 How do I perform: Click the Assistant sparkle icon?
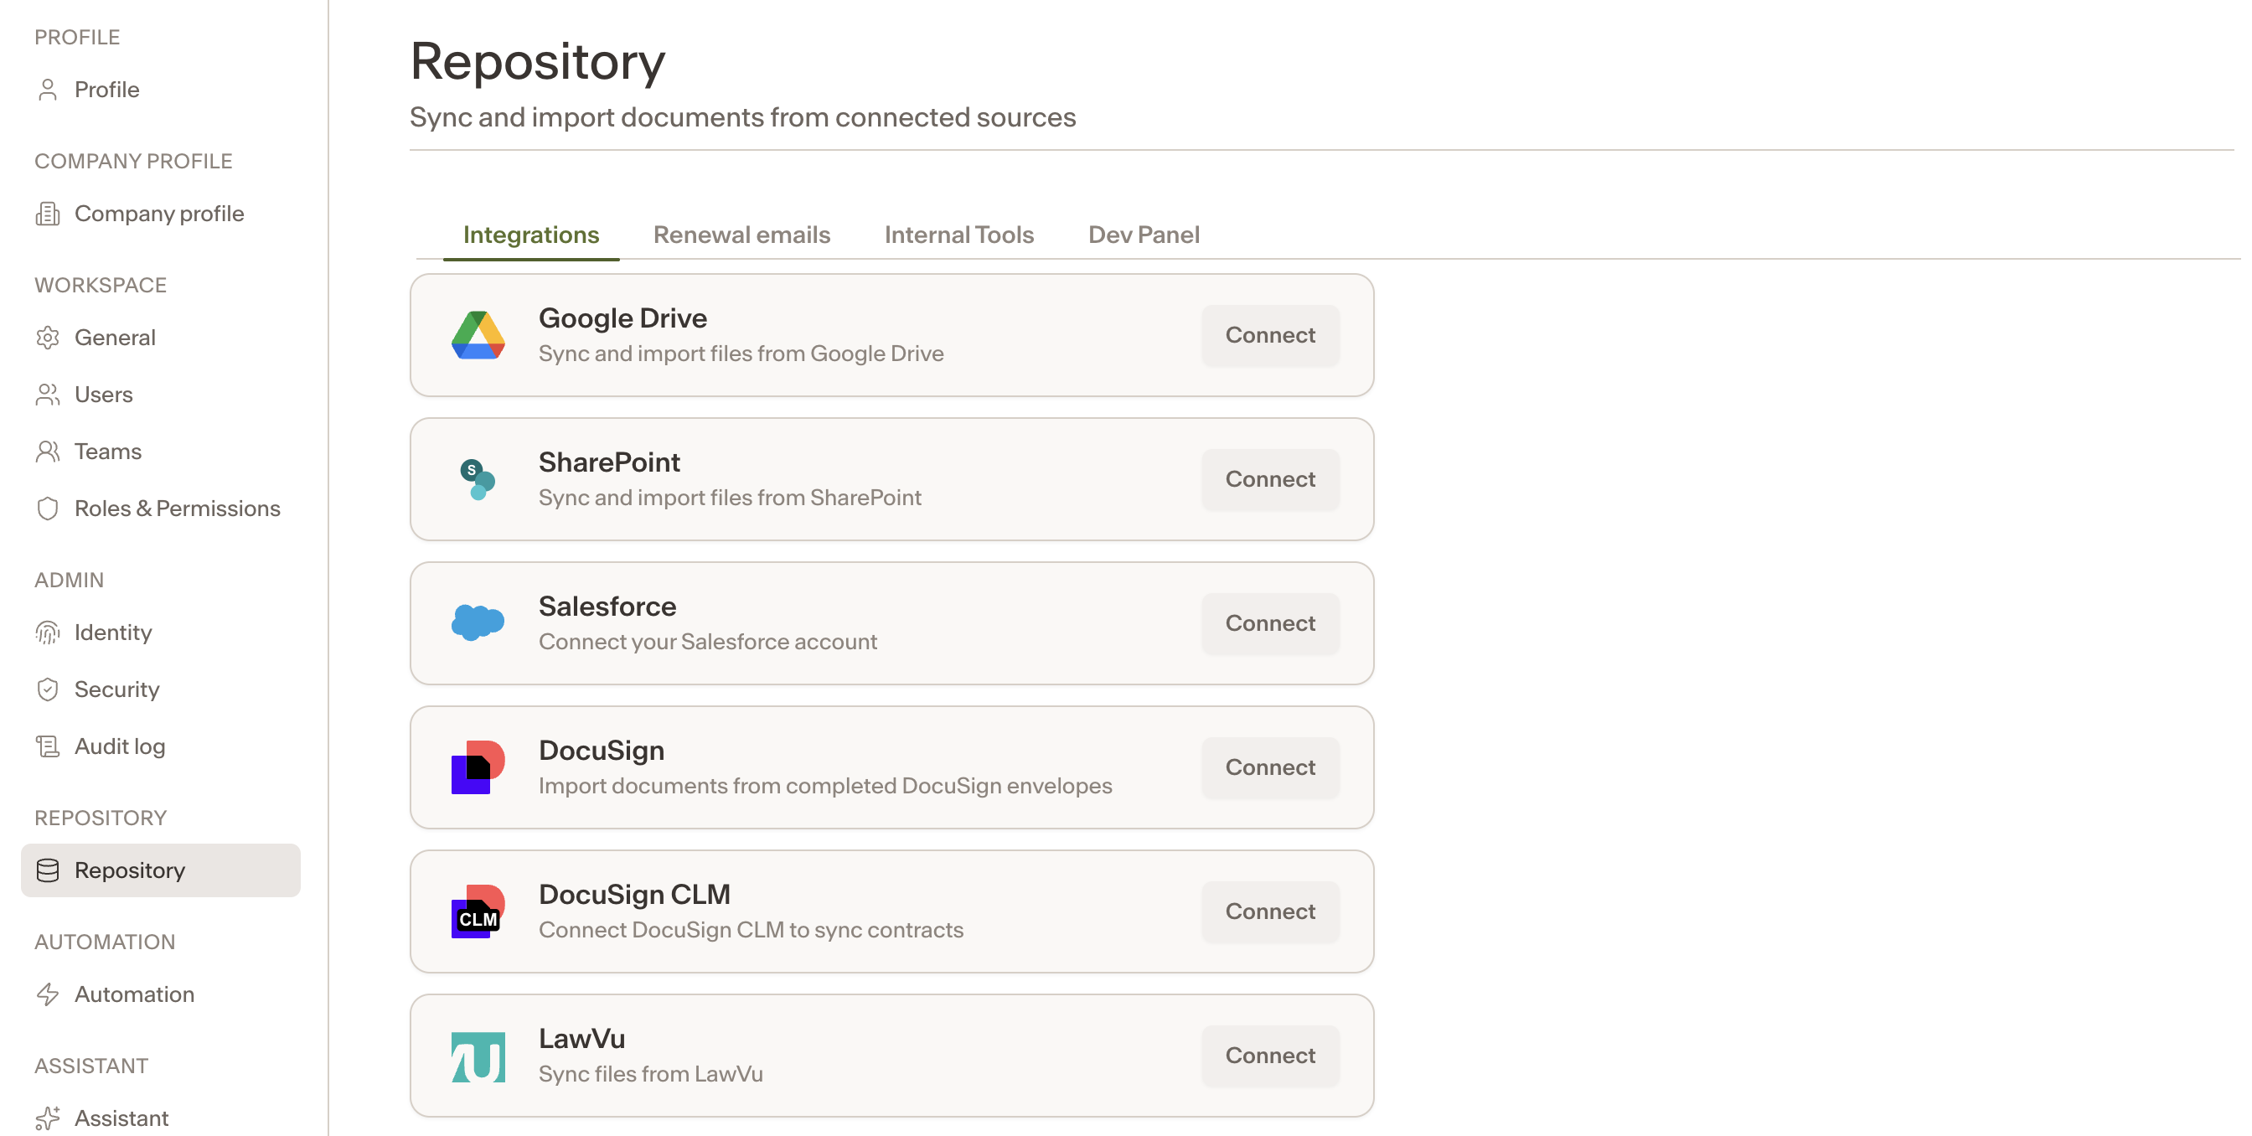[48, 1118]
